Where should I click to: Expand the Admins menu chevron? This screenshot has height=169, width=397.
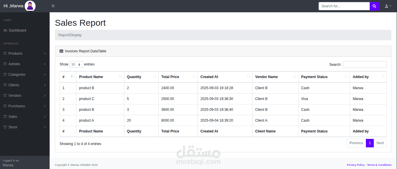click(45, 64)
